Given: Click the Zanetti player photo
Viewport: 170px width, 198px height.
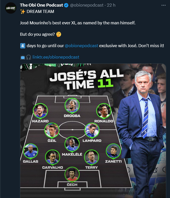Looking at the screenshot, I should (113, 151).
